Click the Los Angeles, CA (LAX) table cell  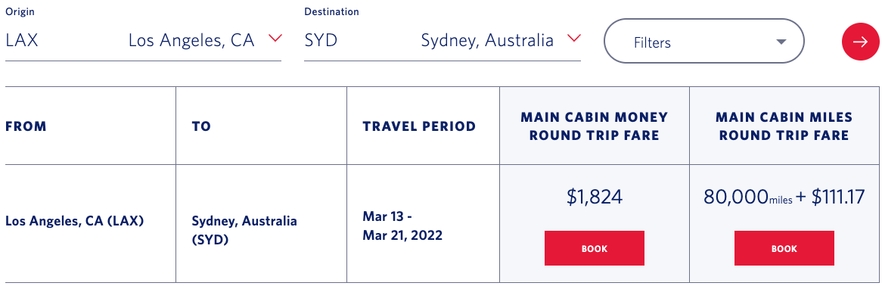point(75,221)
